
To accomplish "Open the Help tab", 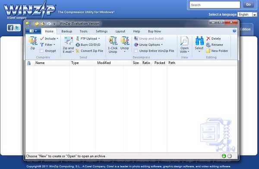I will tap(136, 31).
